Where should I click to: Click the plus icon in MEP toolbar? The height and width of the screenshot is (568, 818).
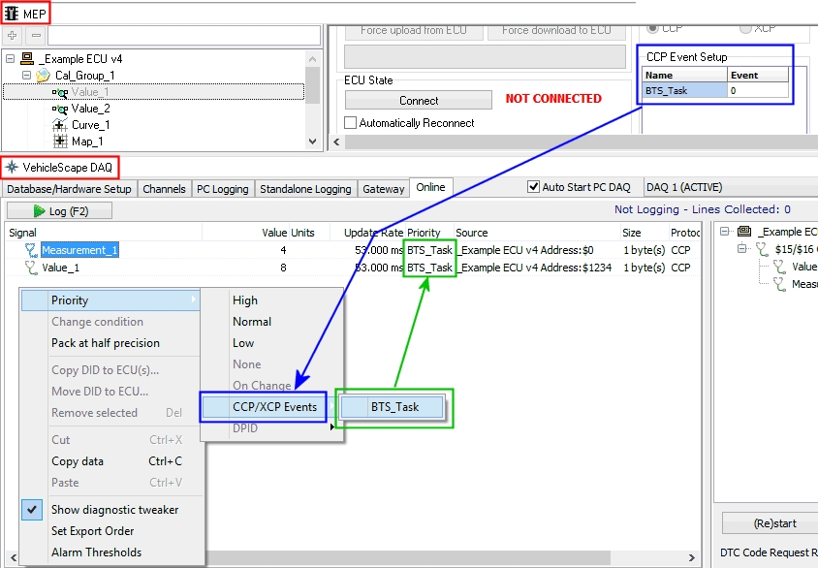(13, 35)
